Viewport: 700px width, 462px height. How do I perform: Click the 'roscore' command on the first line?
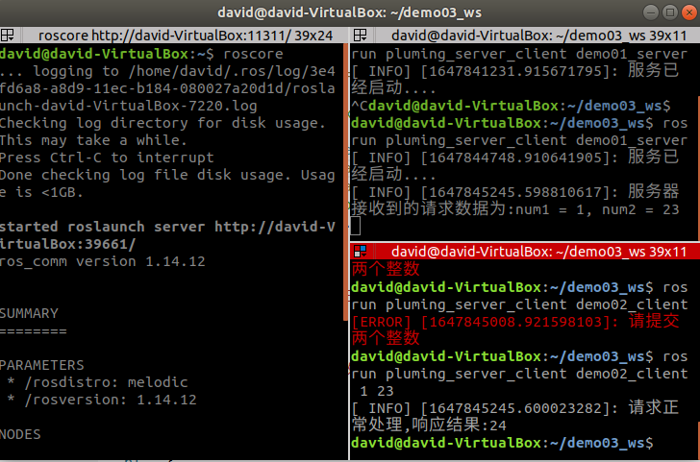tap(253, 54)
